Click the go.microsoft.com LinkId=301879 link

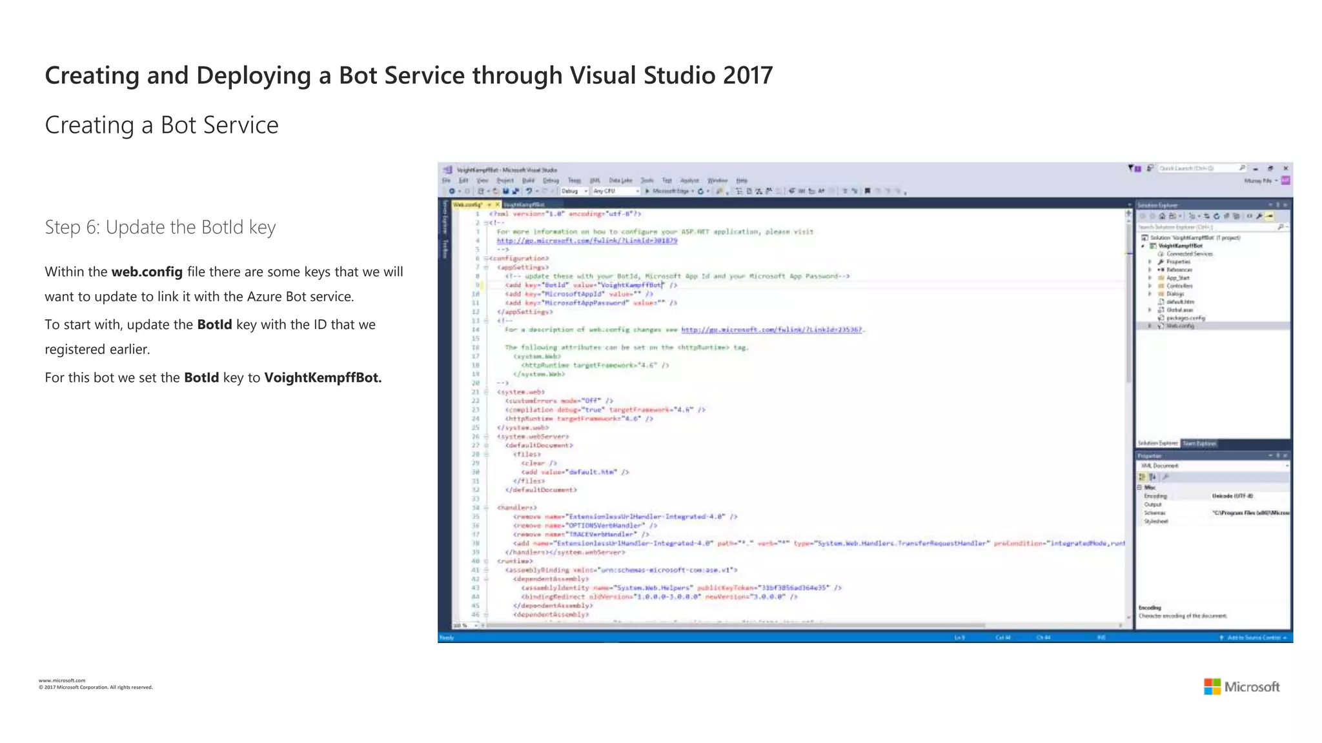586,241
